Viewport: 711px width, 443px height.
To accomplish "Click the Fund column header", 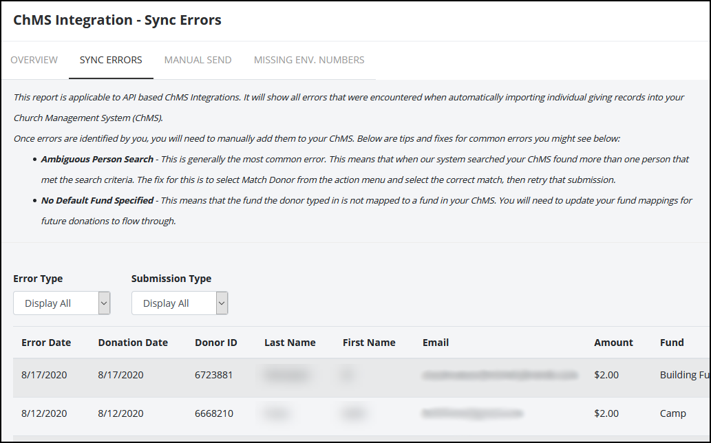I will click(x=672, y=342).
